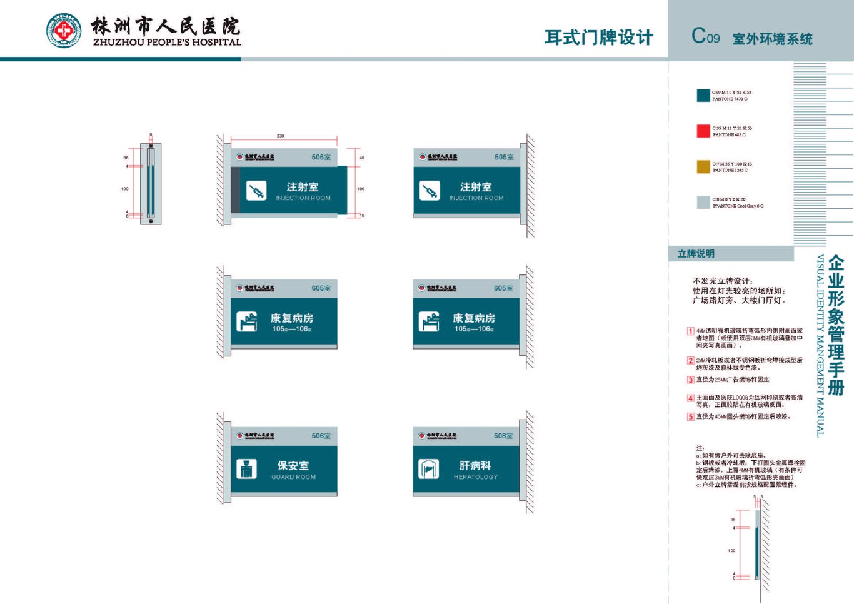The width and height of the screenshot is (854, 604).
Task: Click the 508室 room number
Action: coord(503,436)
